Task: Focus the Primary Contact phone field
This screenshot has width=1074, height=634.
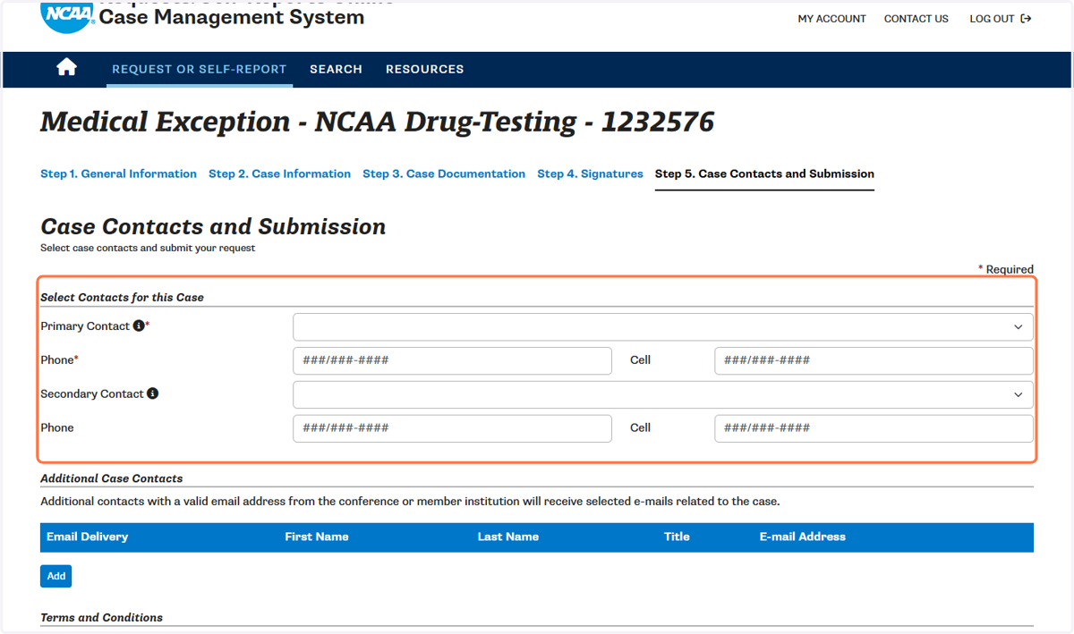Action: pos(452,360)
